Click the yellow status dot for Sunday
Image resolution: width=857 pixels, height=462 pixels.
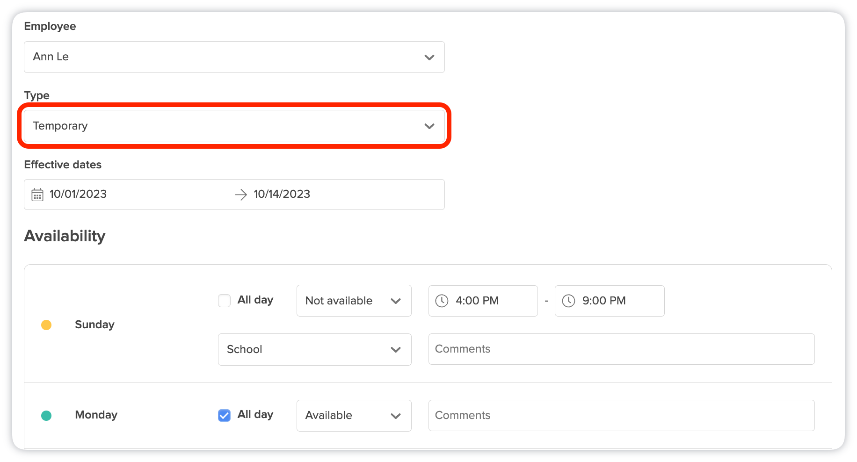[x=46, y=325]
